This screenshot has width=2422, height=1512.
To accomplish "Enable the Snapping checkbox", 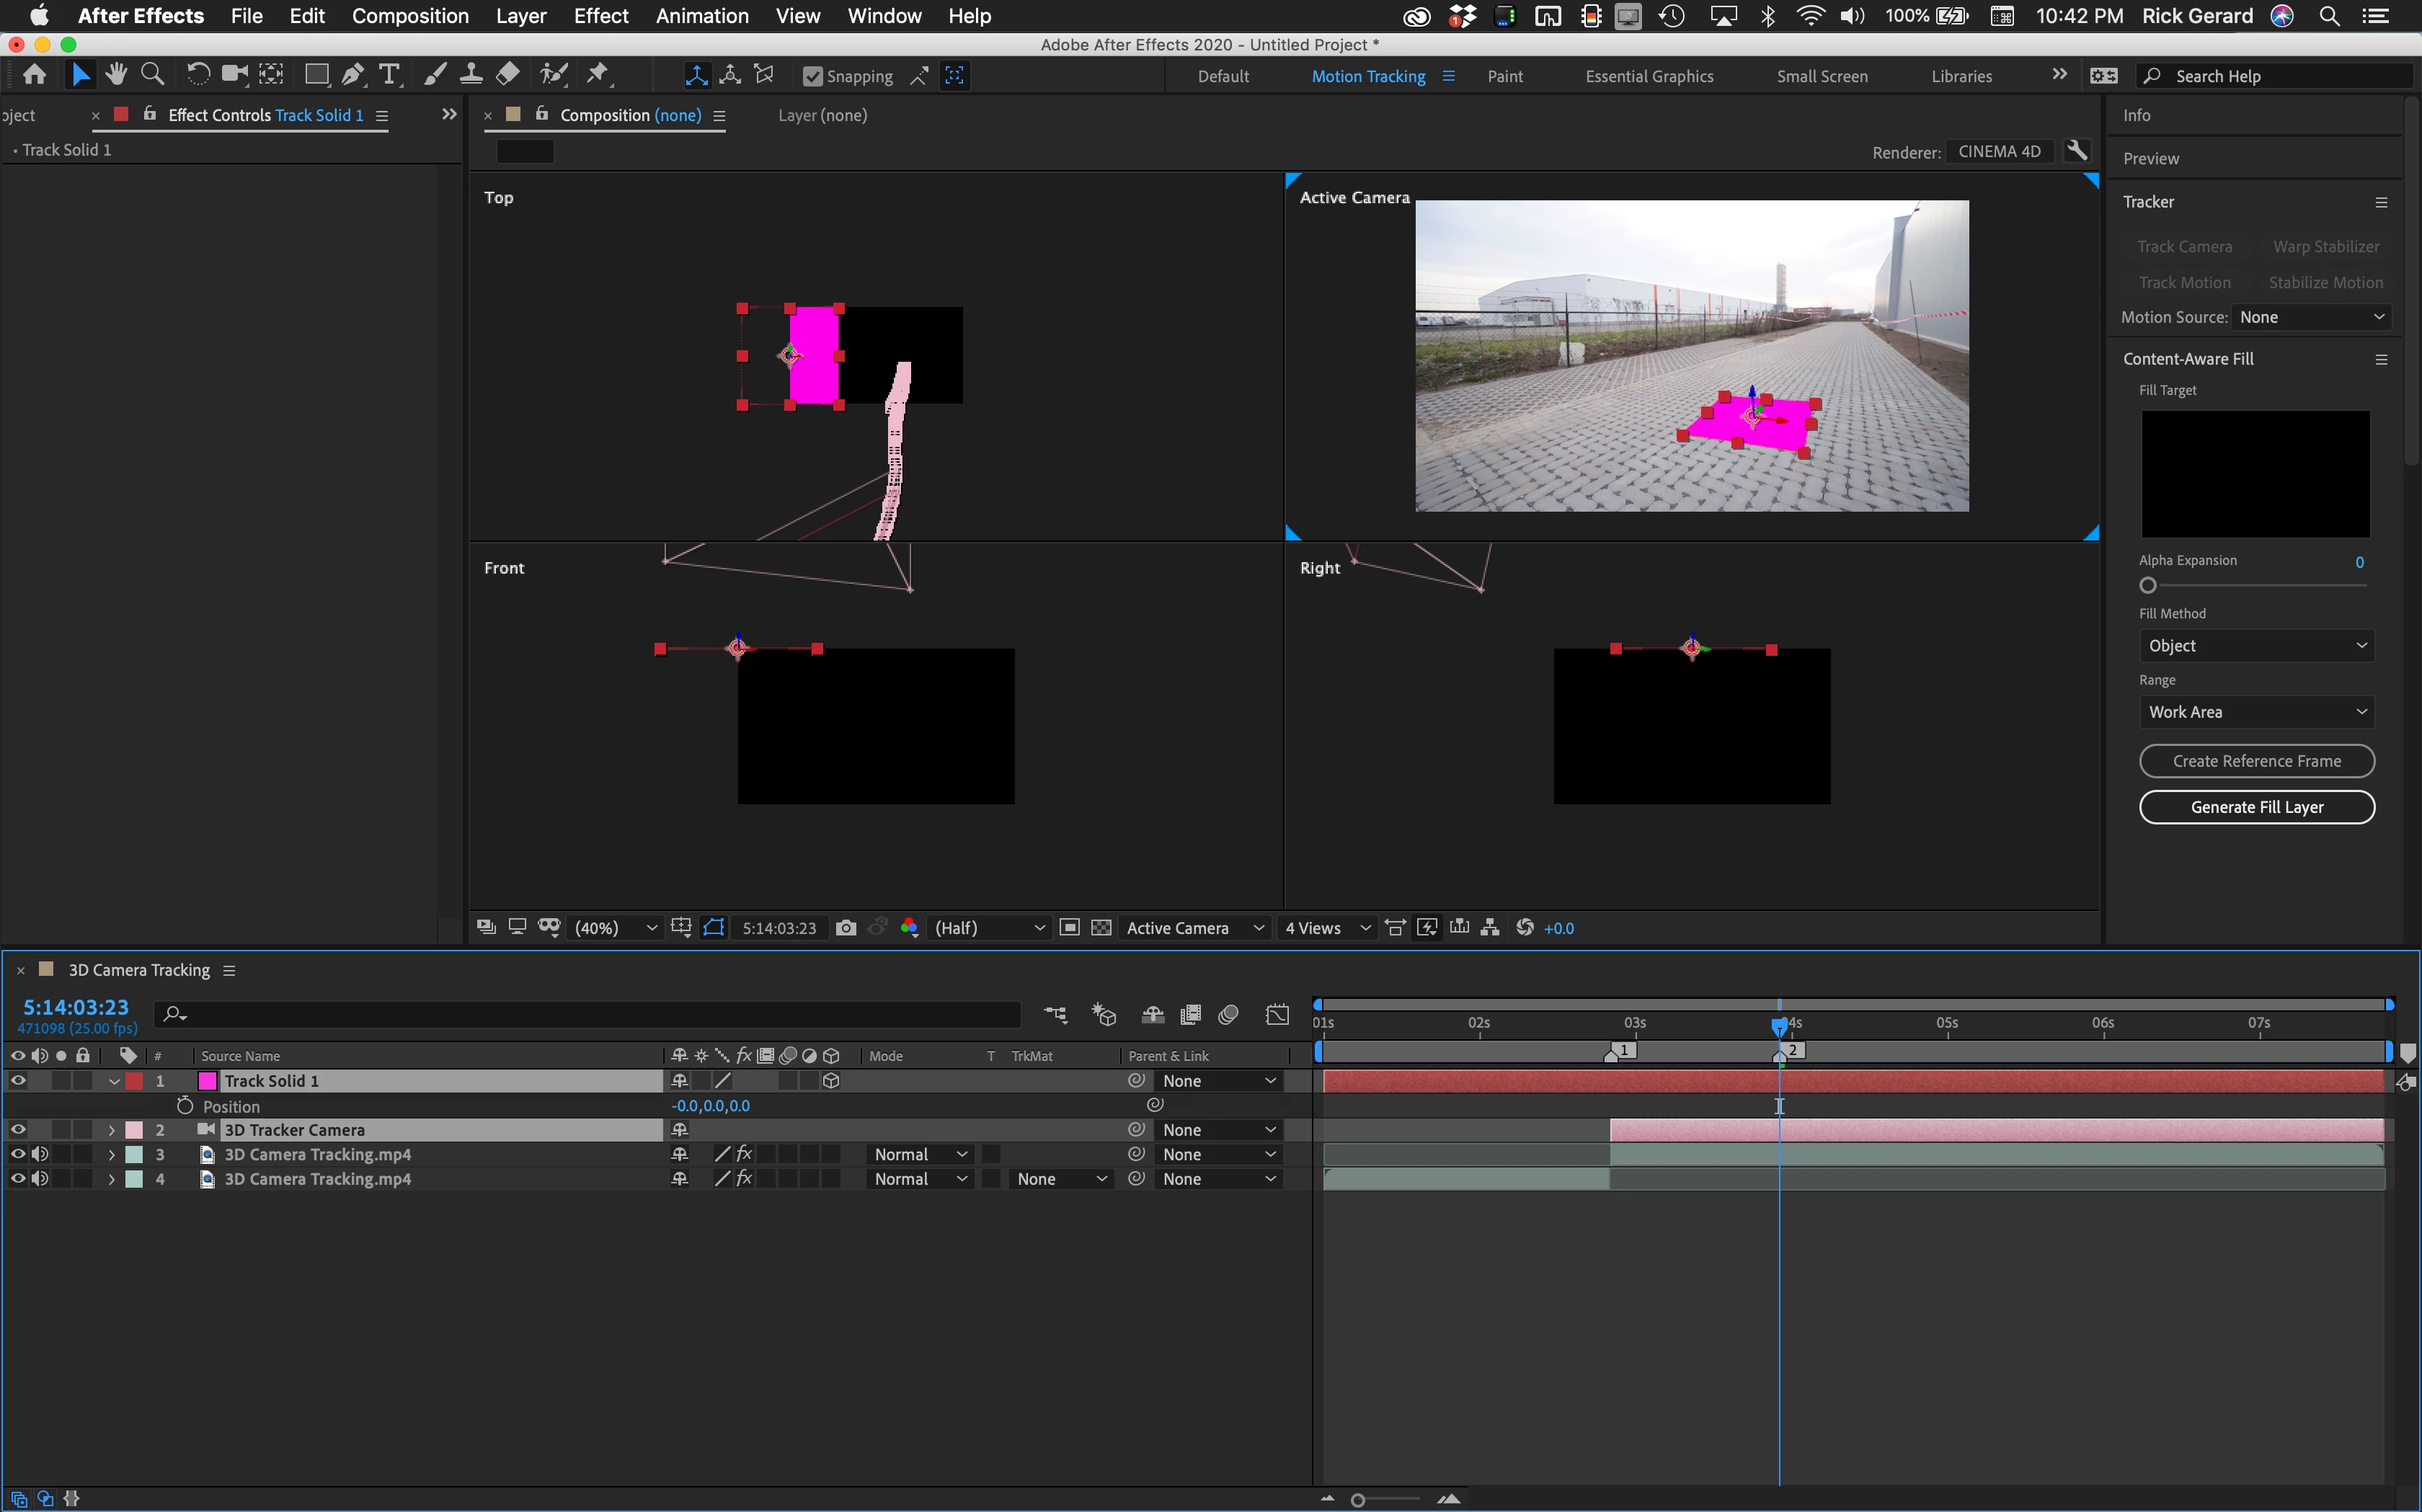I will 812,77.
